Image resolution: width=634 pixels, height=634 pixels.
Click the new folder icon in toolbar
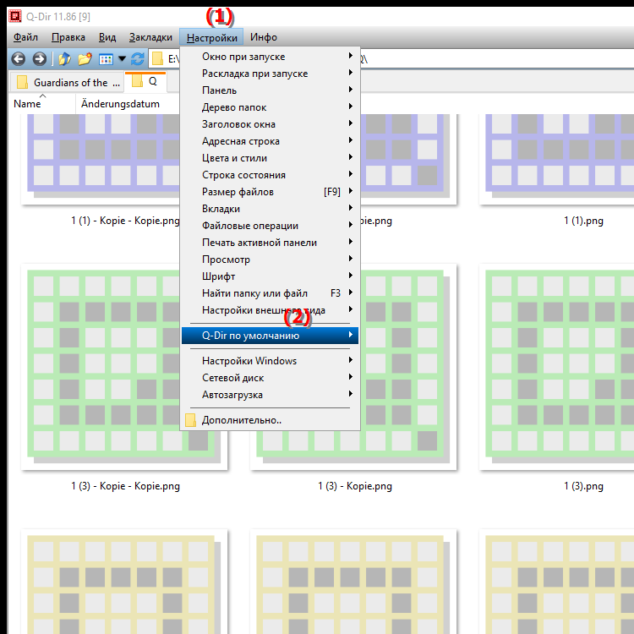tap(85, 59)
